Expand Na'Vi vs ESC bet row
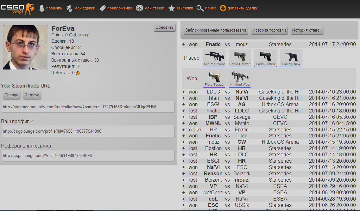This screenshot has height=211, width=360. (183, 167)
